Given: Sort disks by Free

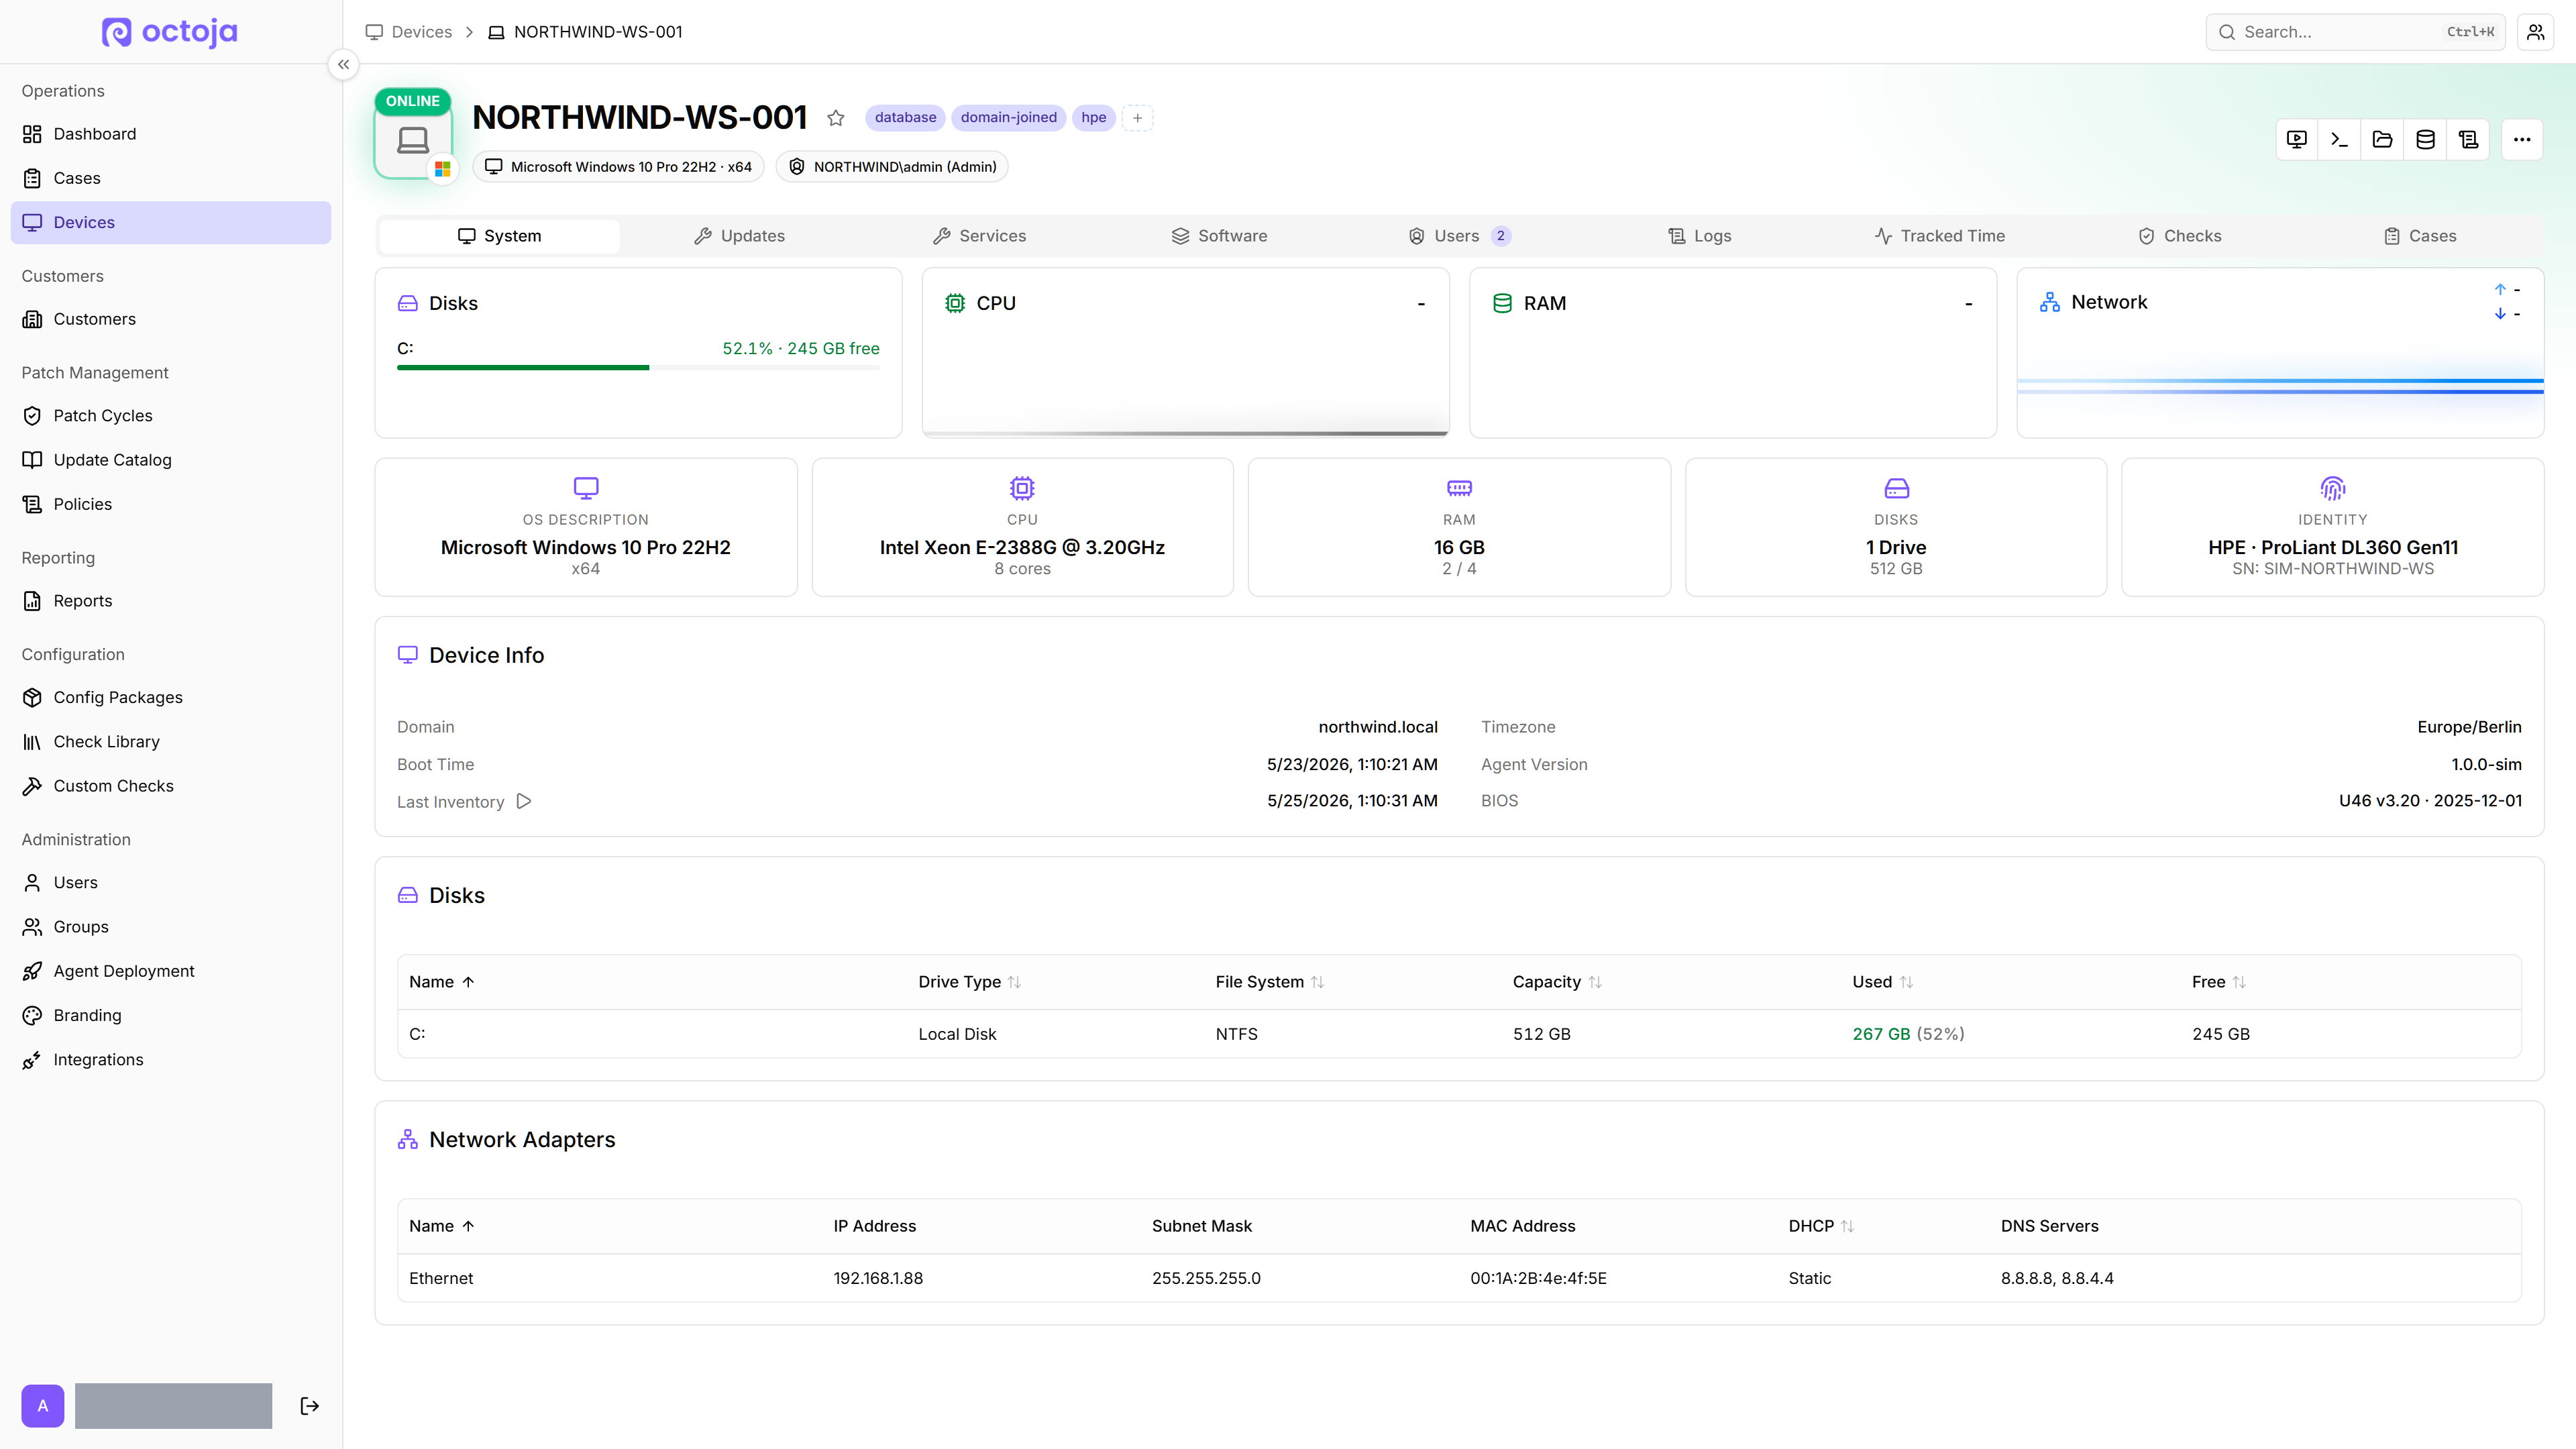Looking at the screenshot, I should tap(2218, 982).
